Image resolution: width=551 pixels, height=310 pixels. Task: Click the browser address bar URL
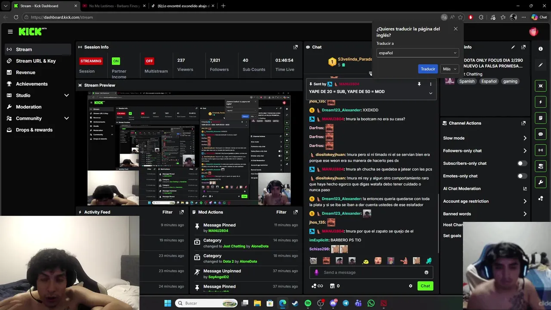point(62,17)
